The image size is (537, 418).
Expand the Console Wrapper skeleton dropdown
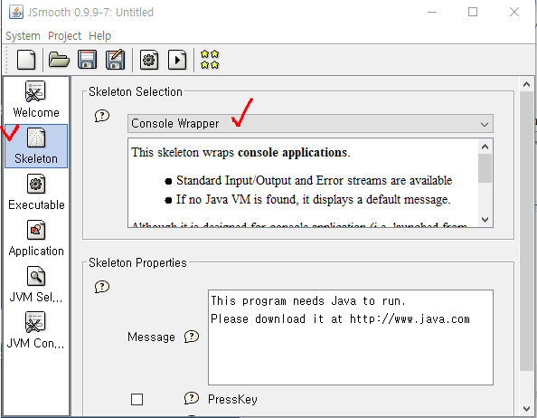coord(310,124)
